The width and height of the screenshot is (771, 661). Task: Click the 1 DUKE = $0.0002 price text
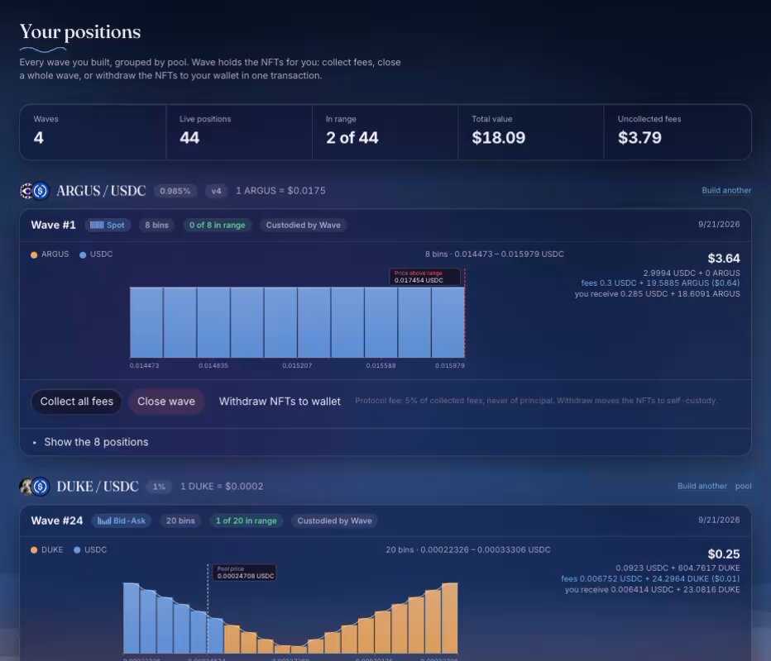pyautogui.click(x=222, y=486)
